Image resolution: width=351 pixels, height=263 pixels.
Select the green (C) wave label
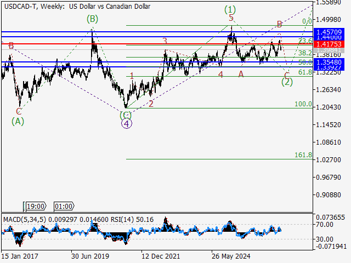(126, 115)
